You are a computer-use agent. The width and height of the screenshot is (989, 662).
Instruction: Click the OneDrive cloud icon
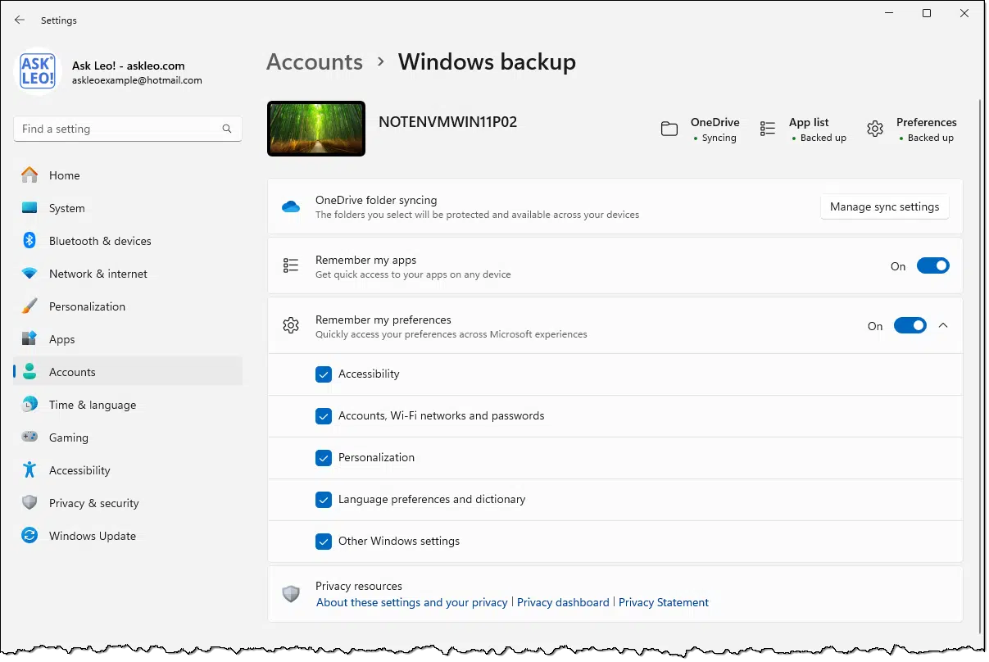click(291, 206)
